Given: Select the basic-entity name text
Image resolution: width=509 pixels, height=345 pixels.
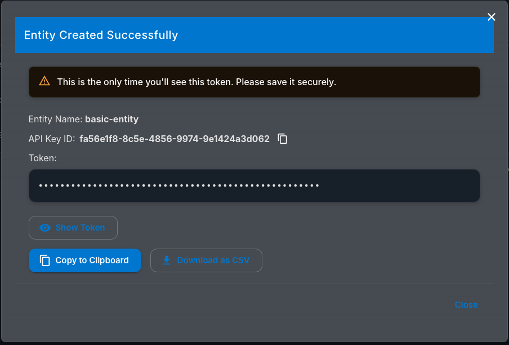Looking at the screenshot, I should pos(111,119).
